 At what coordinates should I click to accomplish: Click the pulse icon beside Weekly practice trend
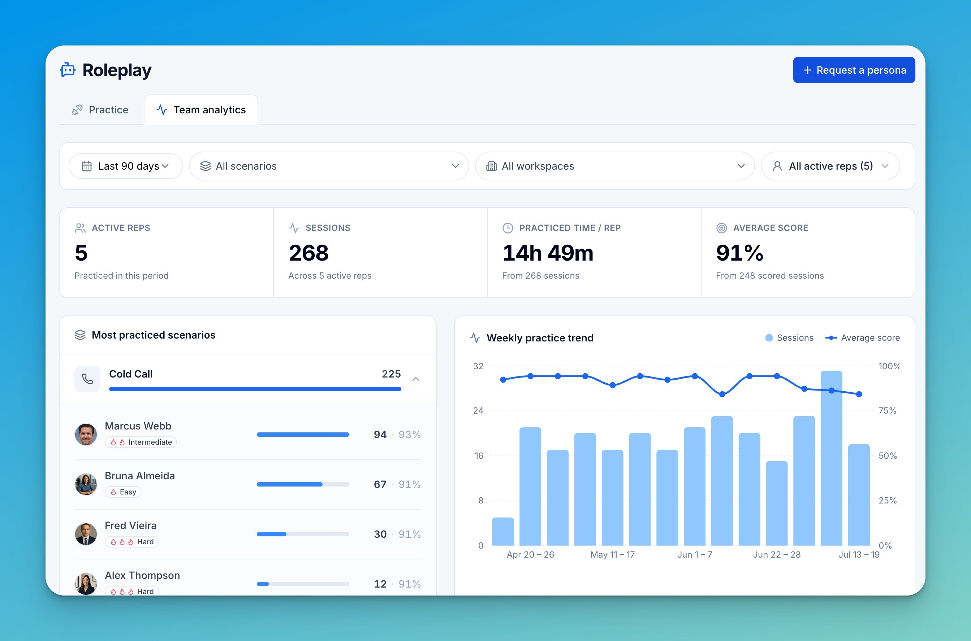tap(475, 338)
